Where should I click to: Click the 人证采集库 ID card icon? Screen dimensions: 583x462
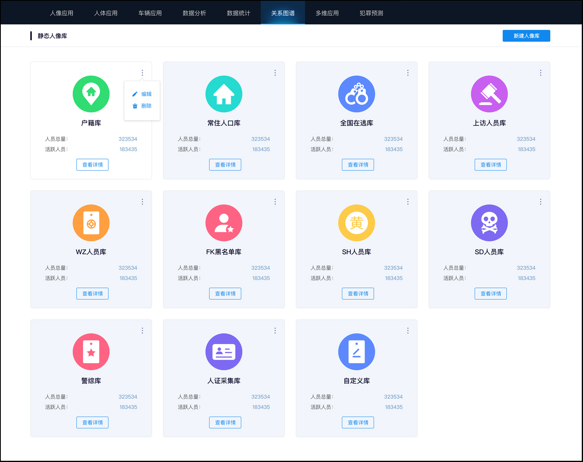[224, 352]
